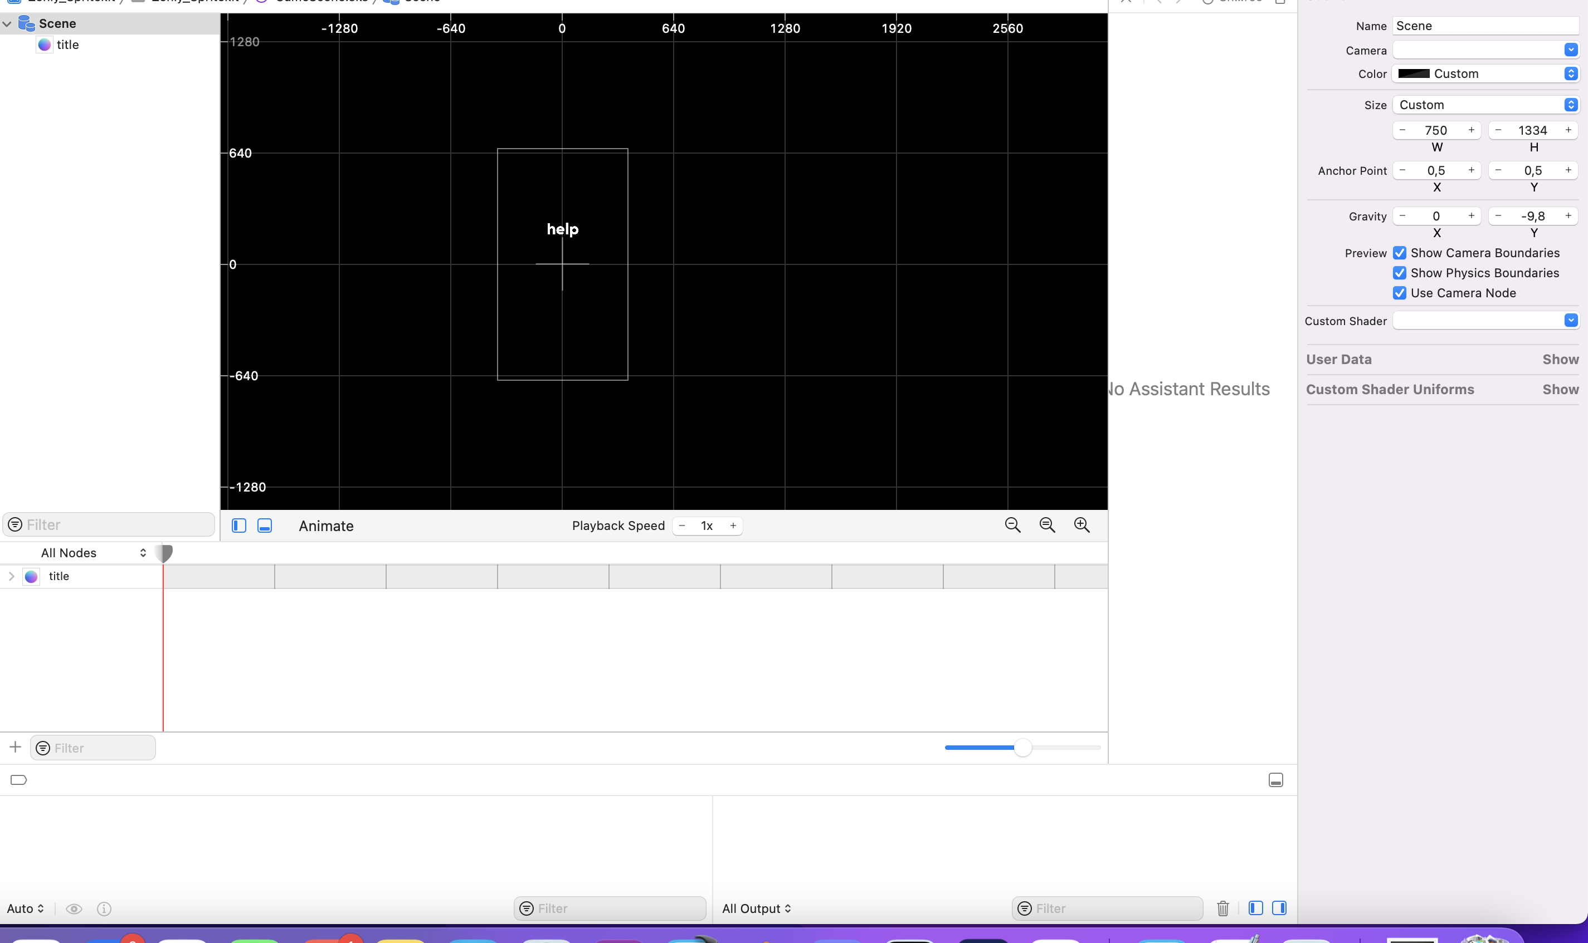Show the User Data section
Image resolution: width=1588 pixels, height=943 pixels.
point(1560,360)
